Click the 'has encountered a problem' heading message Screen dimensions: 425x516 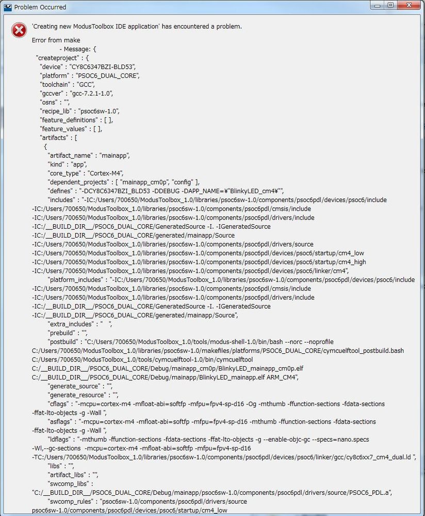137,26
